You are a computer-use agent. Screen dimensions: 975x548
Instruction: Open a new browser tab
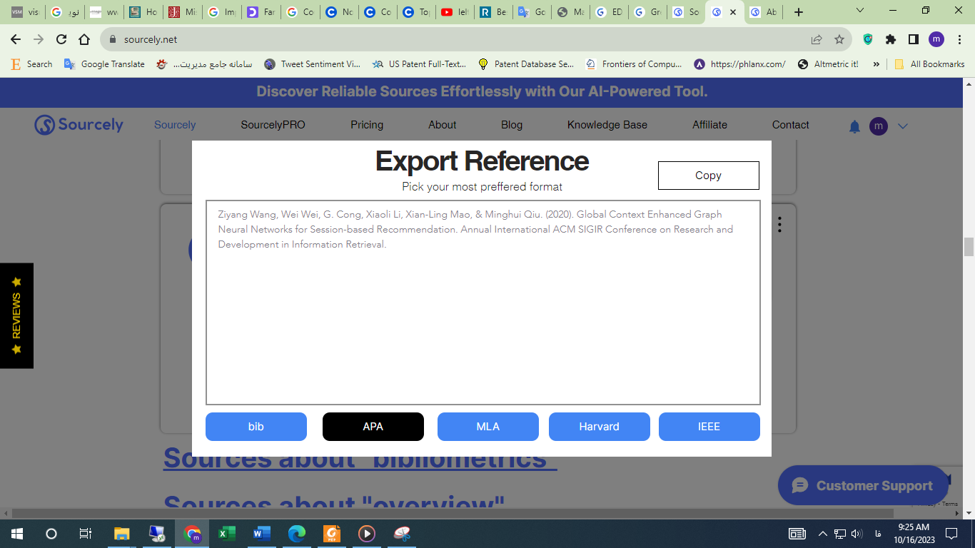tap(799, 12)
